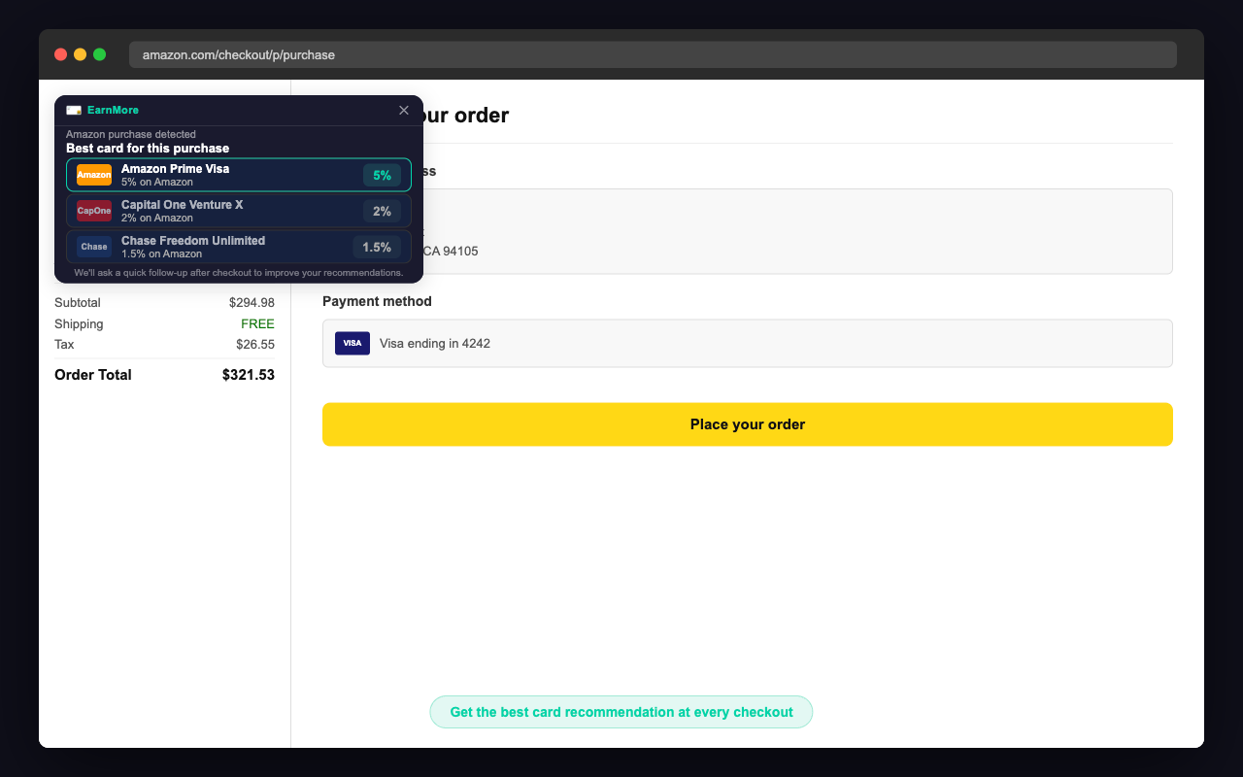The image size is (1243, 777).
Task: Click the order total $321.53
Action: click(x=249, y=375)
